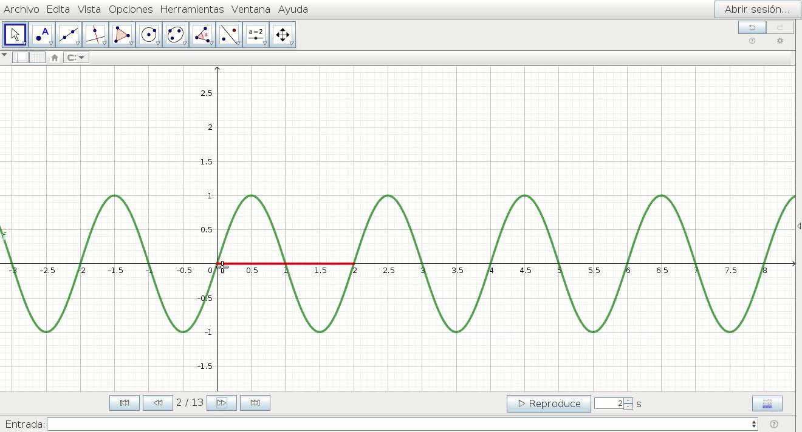Select the Move (arrow) tool
This screenshot has height=432, width=802.
[15, 35]
